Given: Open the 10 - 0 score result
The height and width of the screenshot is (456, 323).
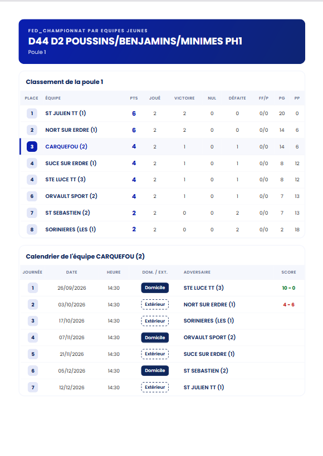Looking at the screenshot, I should pyautogui.click(x=288, y=288).
